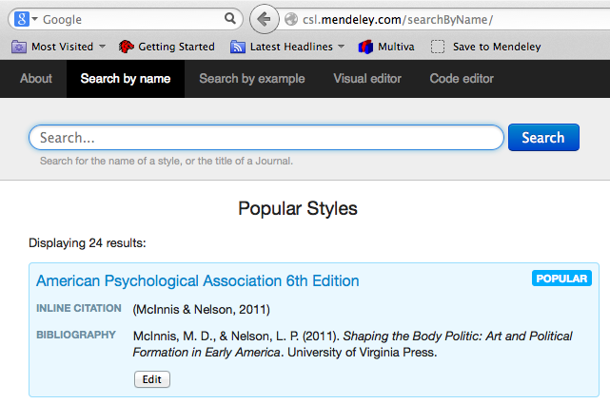Focus the style Search input field
The width and height of the screenshot is (610, 404).
[266, 138]
